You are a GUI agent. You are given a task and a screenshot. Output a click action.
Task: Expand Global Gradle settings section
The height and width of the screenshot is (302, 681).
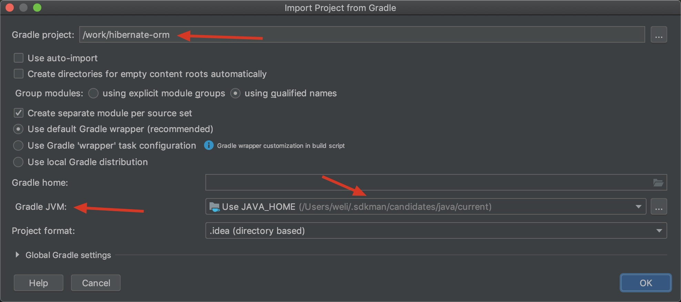pyautogui.click(x=17, y=255)
